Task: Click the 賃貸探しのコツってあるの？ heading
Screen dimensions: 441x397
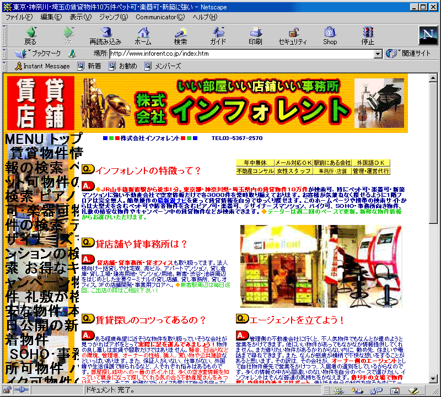Action: tap(150, 320)
